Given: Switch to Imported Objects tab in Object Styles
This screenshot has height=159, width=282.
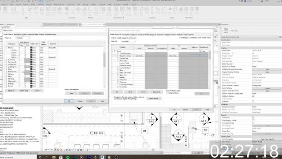Looking at the screenshot, I should [x=50, y=34].
